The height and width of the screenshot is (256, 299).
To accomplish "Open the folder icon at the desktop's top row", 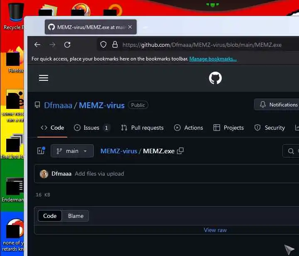I will pyautogui.click(x=48, y=10).
